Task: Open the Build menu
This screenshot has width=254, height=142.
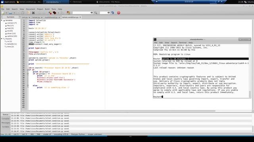Action: (x=47, y=9)
